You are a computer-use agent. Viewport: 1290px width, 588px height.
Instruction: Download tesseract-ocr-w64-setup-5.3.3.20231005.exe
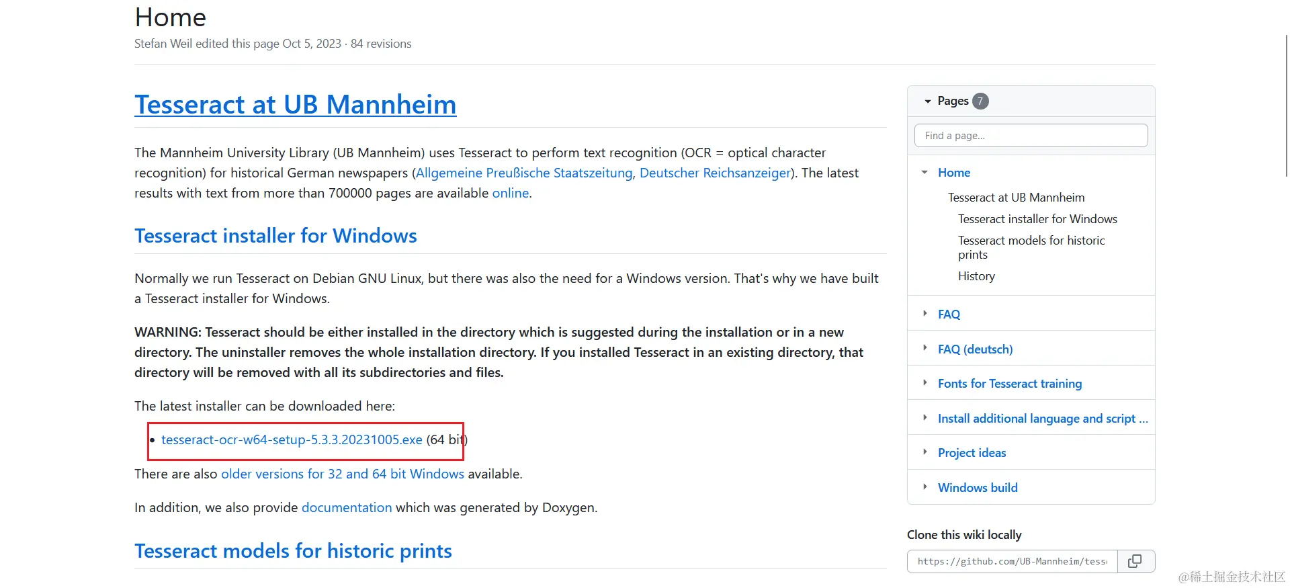click(292, 439)
